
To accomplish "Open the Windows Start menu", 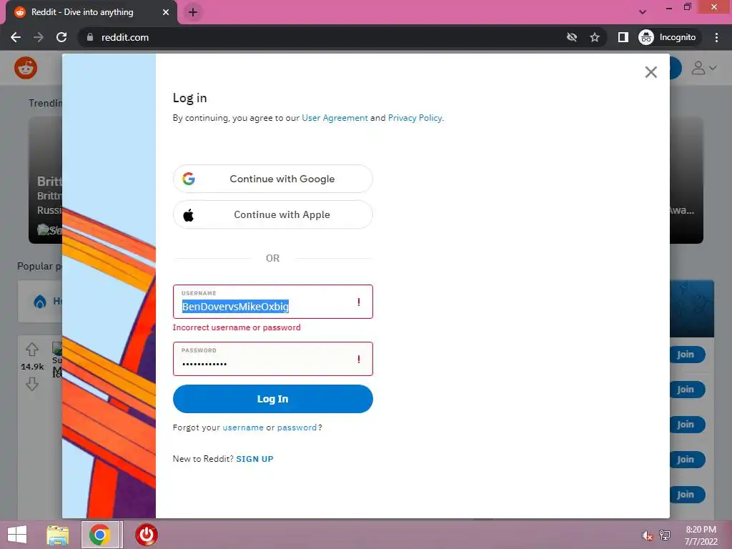I will 17,535.
